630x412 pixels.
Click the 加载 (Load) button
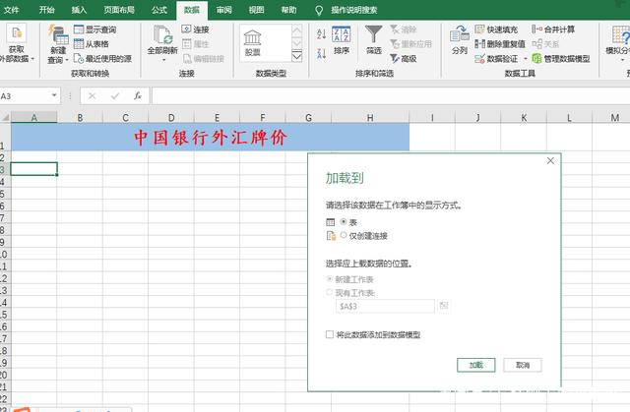[475, 364]
